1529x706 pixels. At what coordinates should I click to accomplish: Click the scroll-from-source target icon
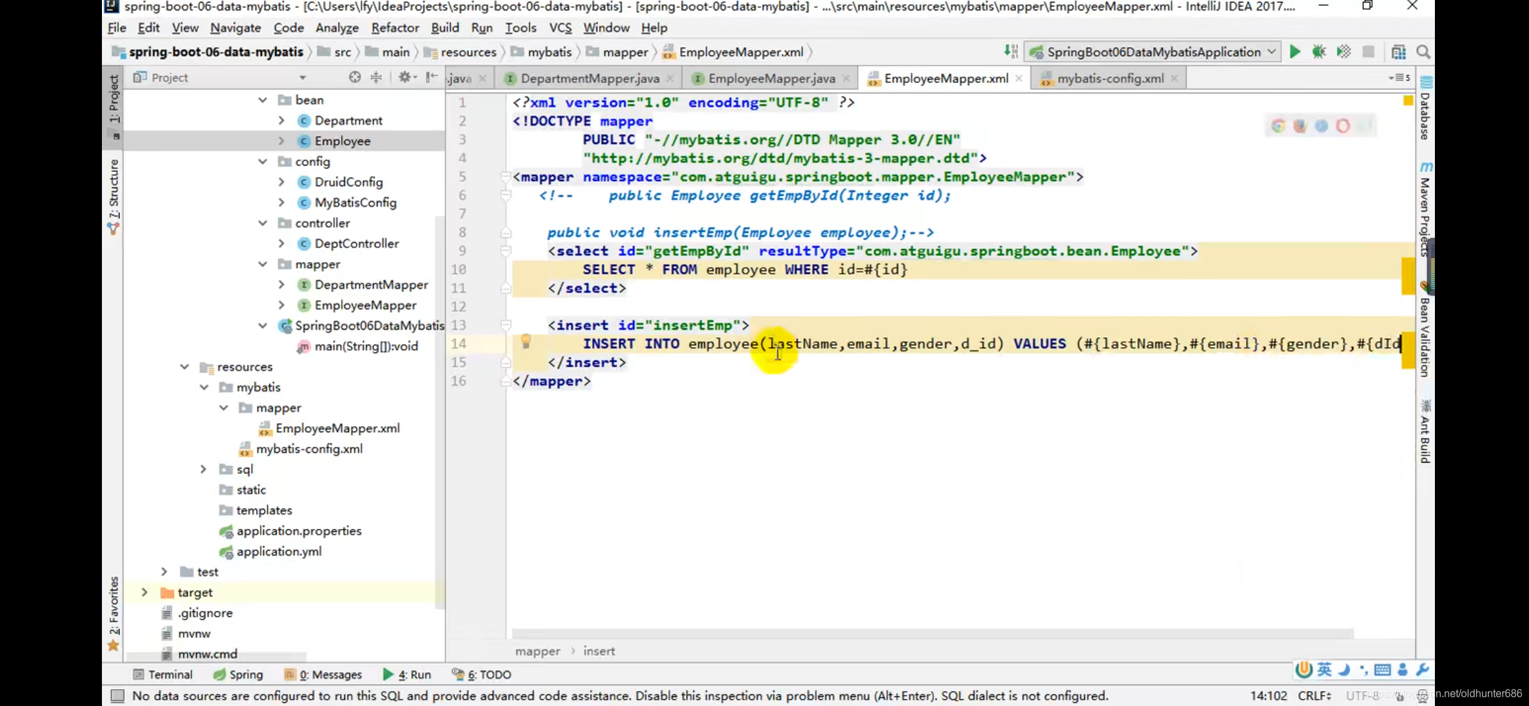[355, 77]
